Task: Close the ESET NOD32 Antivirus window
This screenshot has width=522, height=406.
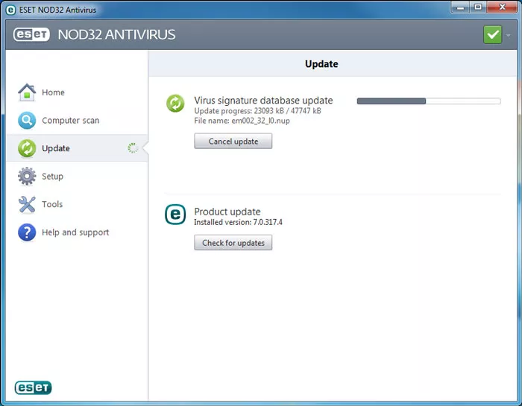Action: (x=502, y=7)
